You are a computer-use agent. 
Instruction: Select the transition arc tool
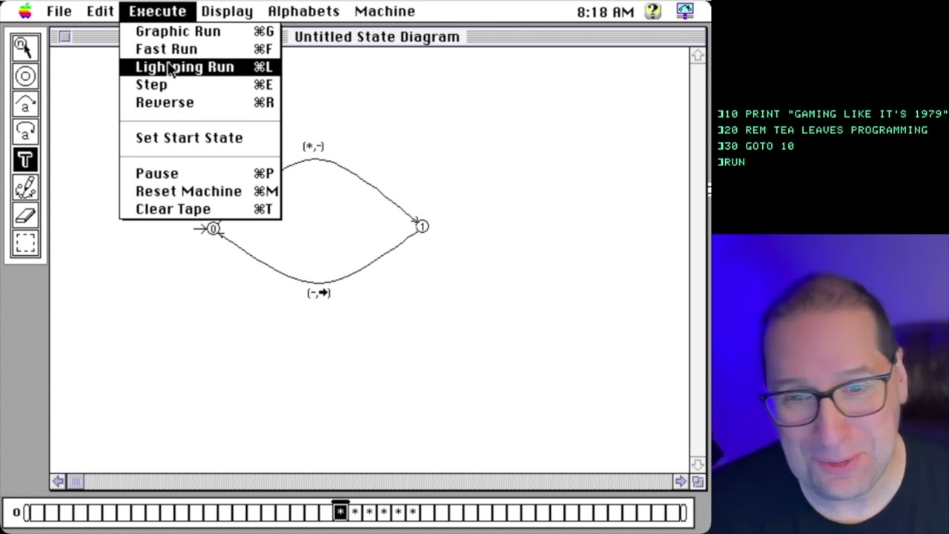[x=25, y=104]
